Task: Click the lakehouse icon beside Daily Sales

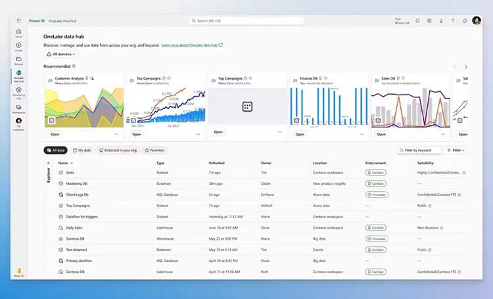Action: (61, 227)
